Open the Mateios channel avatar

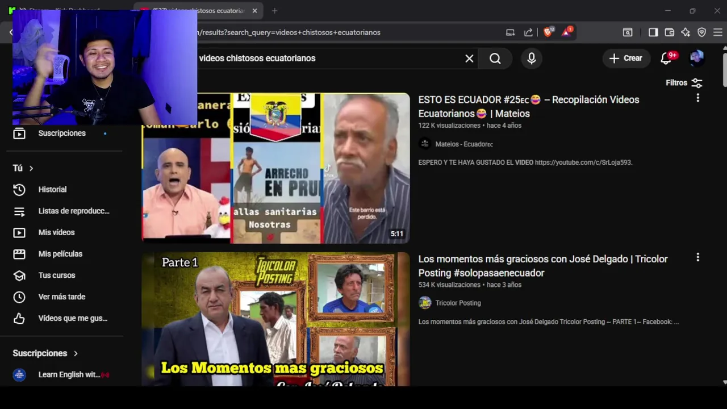425,144
